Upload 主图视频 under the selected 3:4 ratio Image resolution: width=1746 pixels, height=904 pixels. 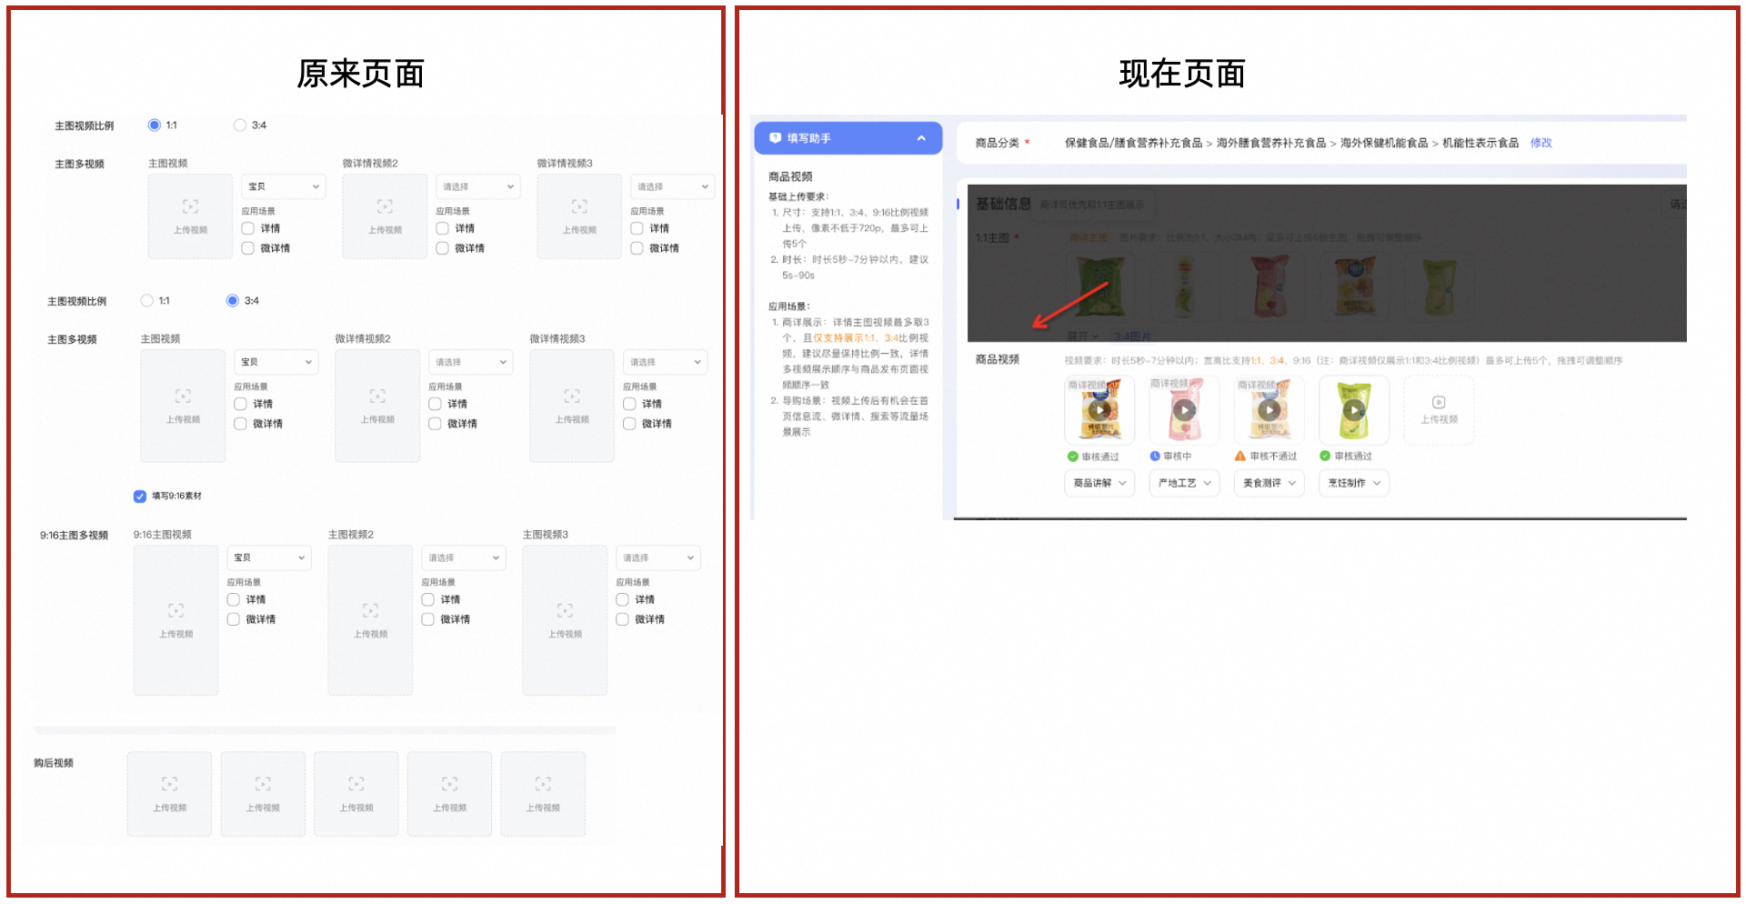coord(183,406)
